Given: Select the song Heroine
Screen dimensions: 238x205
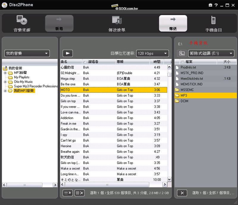Looking at the screenshot, I should pyautogui.click(x=114, y=146).
